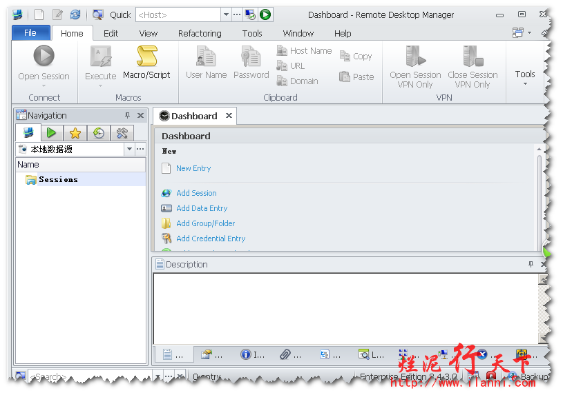Copy Domain to clipboard
Screen dimensions: 563x395
pos(297,81)
